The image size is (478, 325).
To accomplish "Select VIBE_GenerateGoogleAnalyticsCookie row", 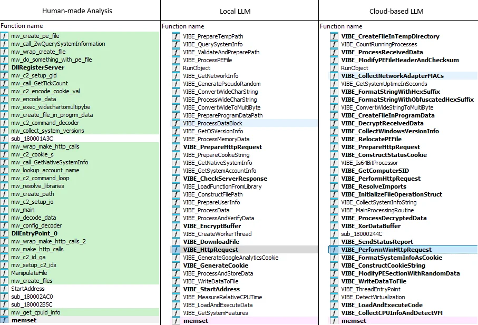I will [x=244, y=258].
